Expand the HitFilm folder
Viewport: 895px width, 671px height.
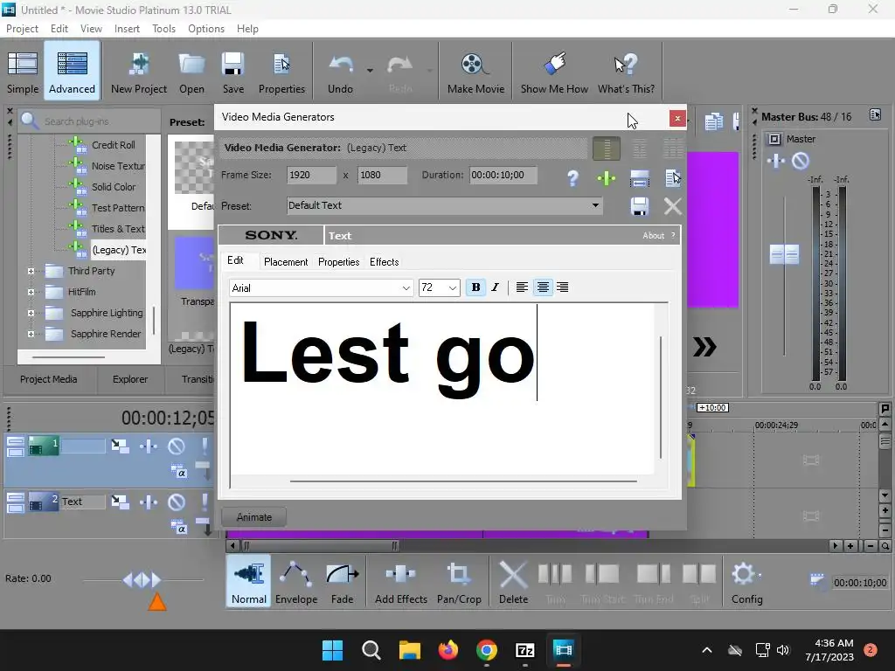31,292
